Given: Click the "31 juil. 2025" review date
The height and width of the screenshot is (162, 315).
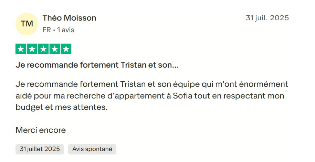Looking at the screenshot, I should tap(267, 18).
